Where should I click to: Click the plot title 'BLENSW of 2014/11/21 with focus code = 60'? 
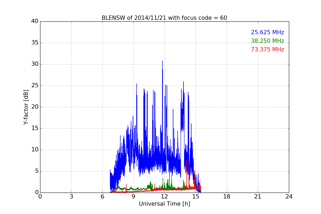(164, 18)
